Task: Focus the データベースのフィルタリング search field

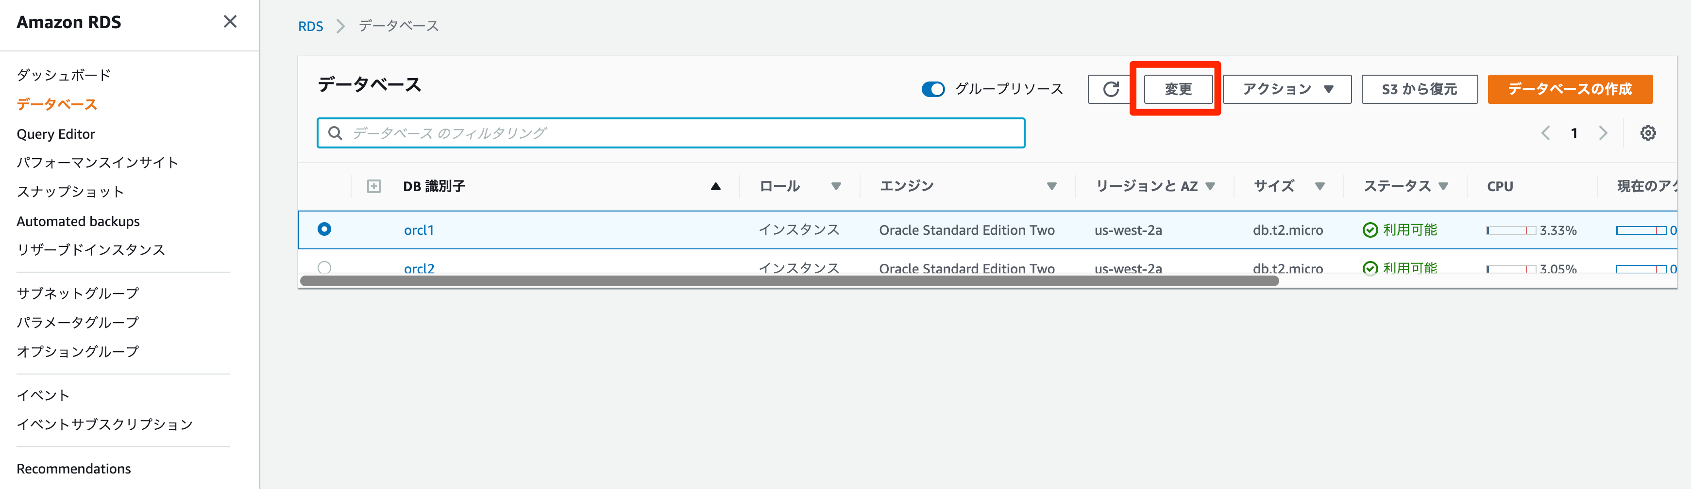Action: coord(671,133)
